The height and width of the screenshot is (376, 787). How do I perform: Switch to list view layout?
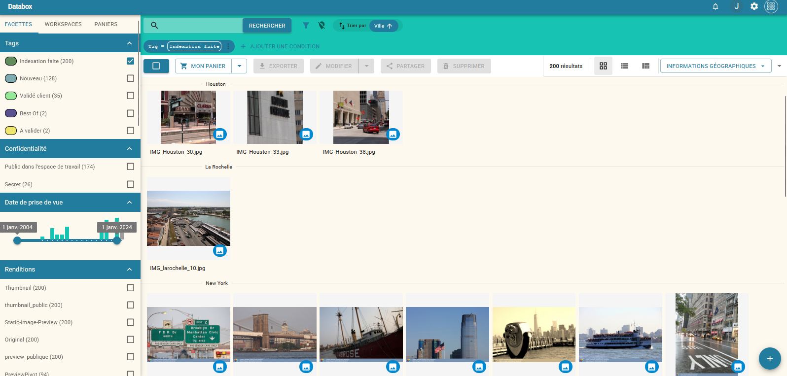click(x=624, y=66)
